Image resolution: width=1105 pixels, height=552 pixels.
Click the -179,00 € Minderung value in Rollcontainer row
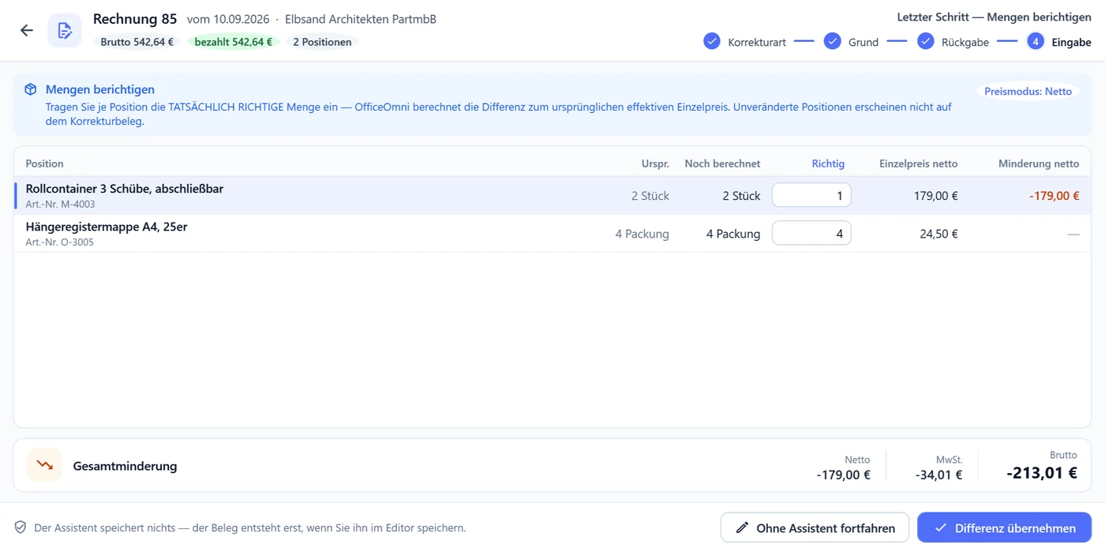[x=1054, y=196]
